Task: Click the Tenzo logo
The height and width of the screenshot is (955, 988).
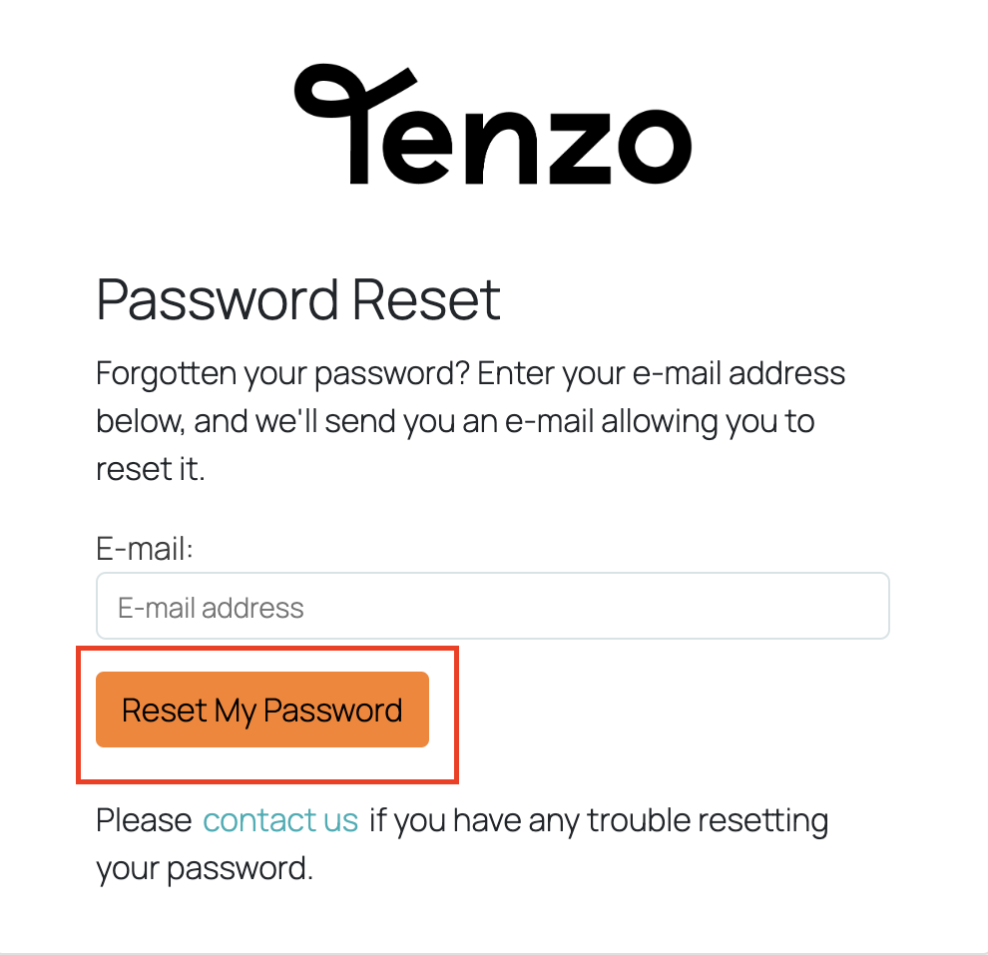Action: (493, 124)
